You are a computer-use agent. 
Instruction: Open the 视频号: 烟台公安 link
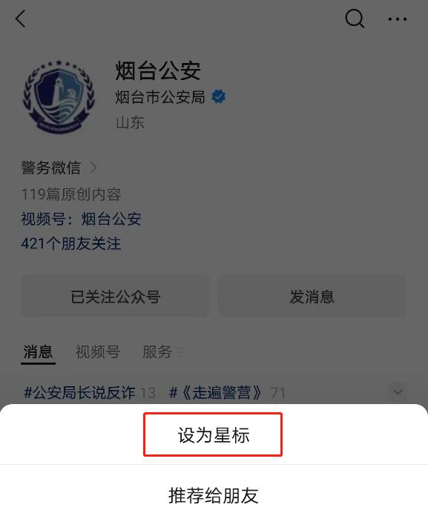[x=81, y=219]
